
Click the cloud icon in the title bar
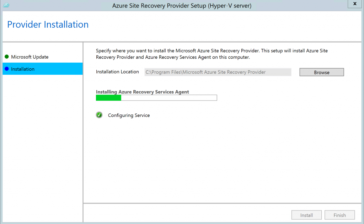click(x=6, y=5)
